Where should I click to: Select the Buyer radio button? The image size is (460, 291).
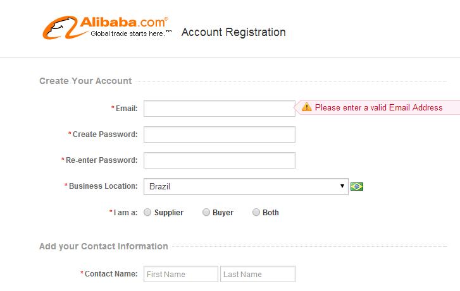point(206,213)
